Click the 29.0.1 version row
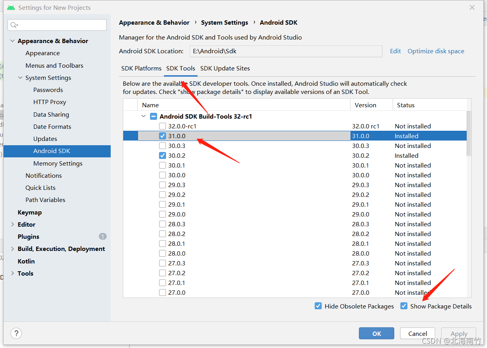Screen dimensions: 487x348 coord(295,204)
